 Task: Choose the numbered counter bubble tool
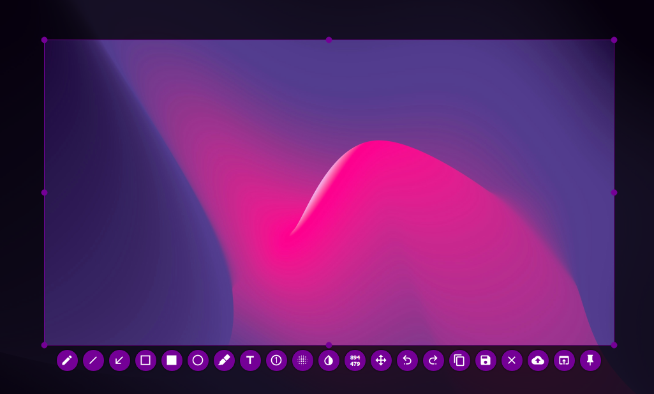coord(276,360)
